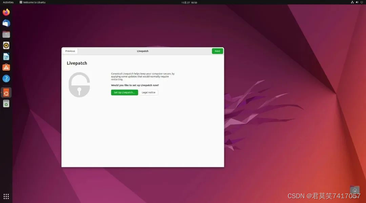Open the Legal notice button

[148, 92]
